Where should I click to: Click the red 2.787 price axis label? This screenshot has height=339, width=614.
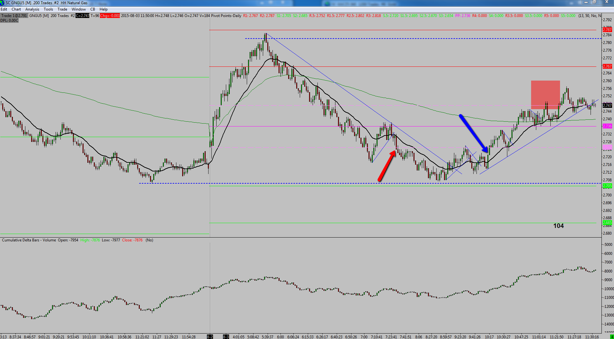pos(607,30)
